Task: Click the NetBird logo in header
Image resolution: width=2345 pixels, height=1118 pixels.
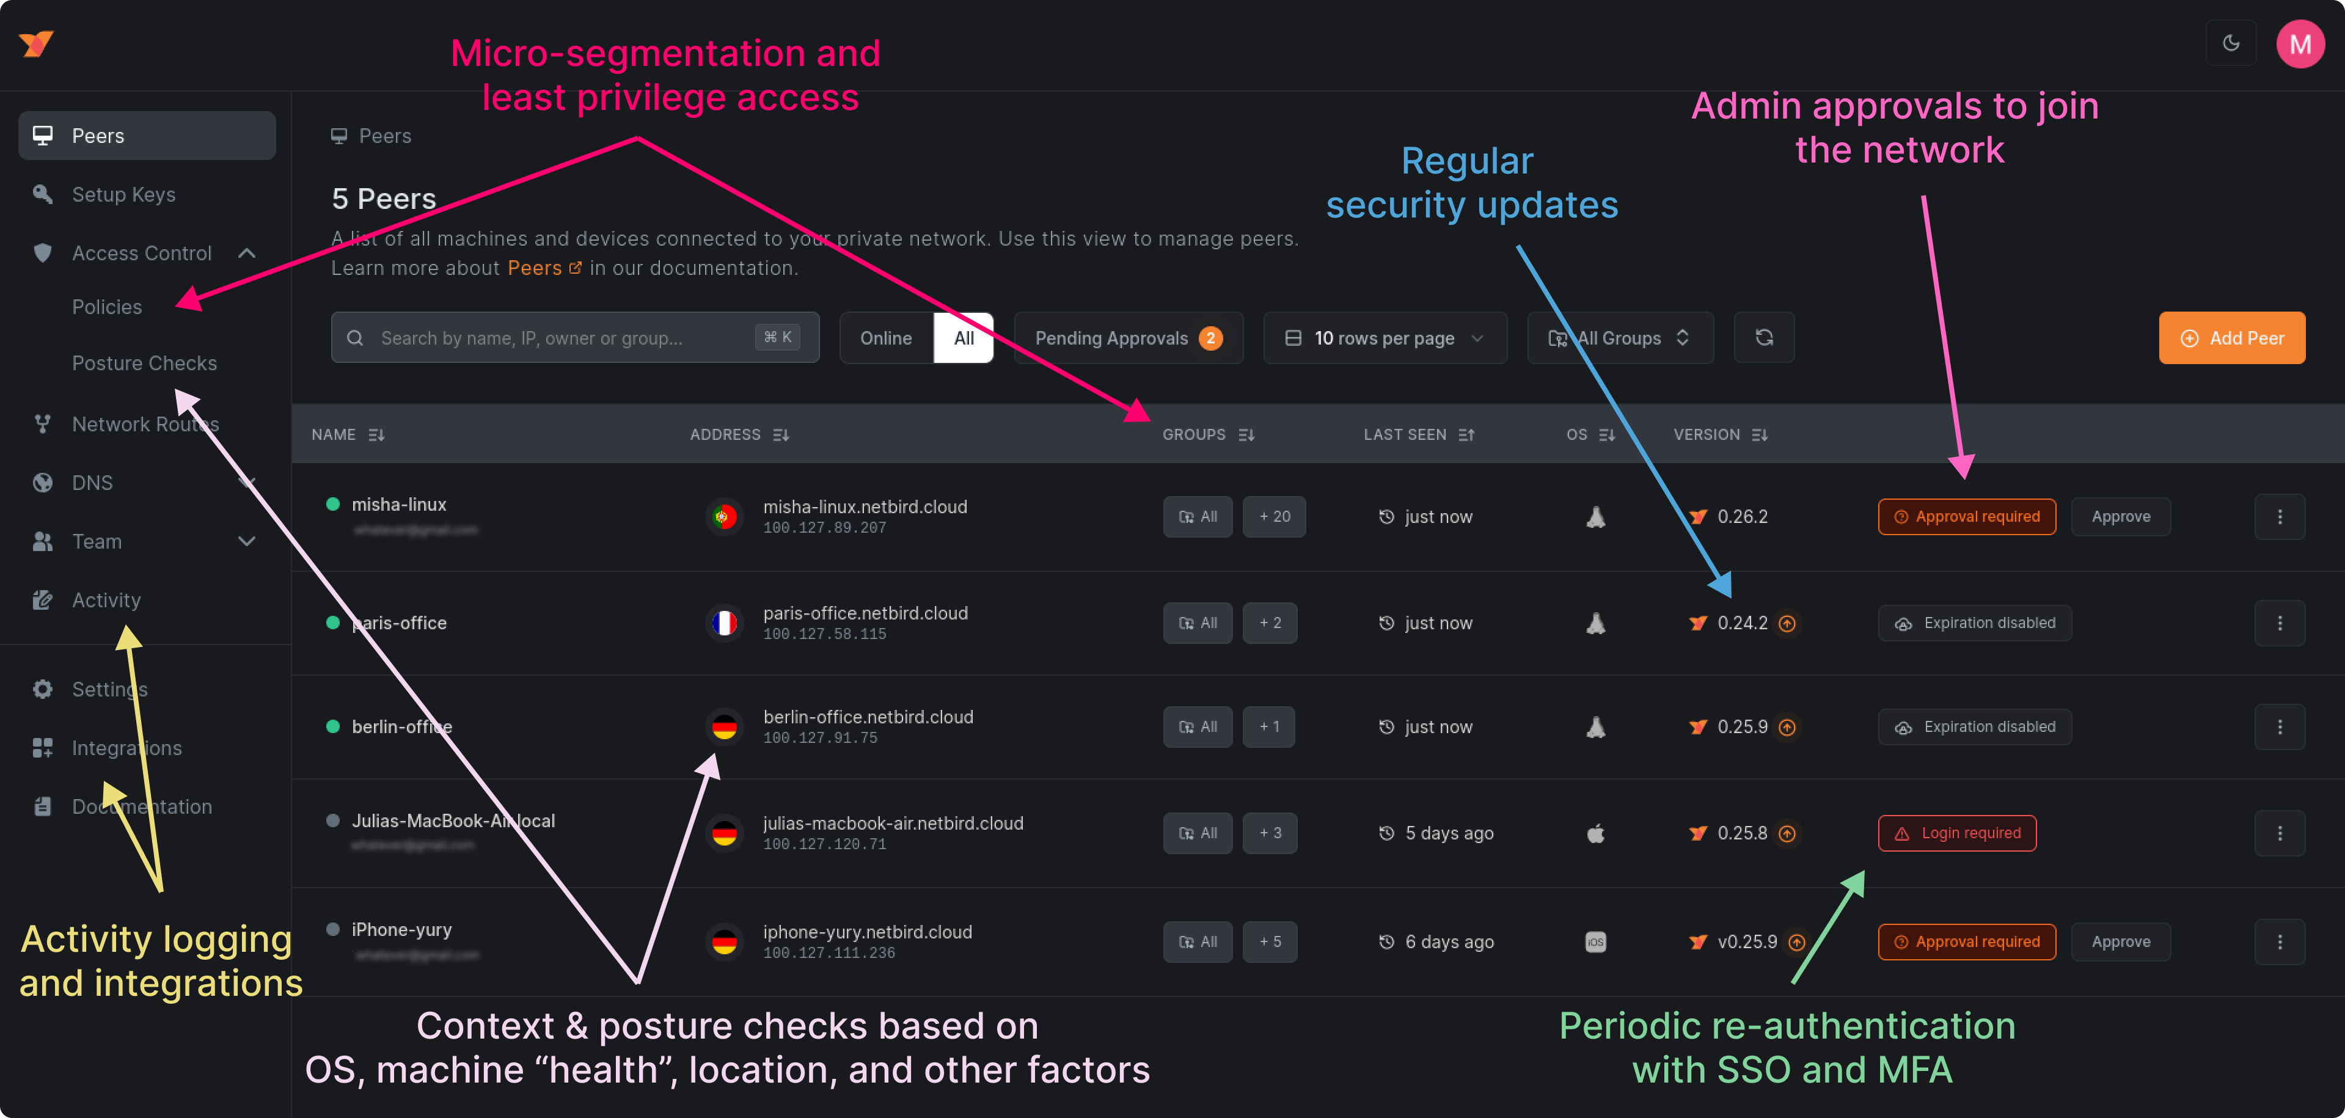Action: click(x=37, y=43)
